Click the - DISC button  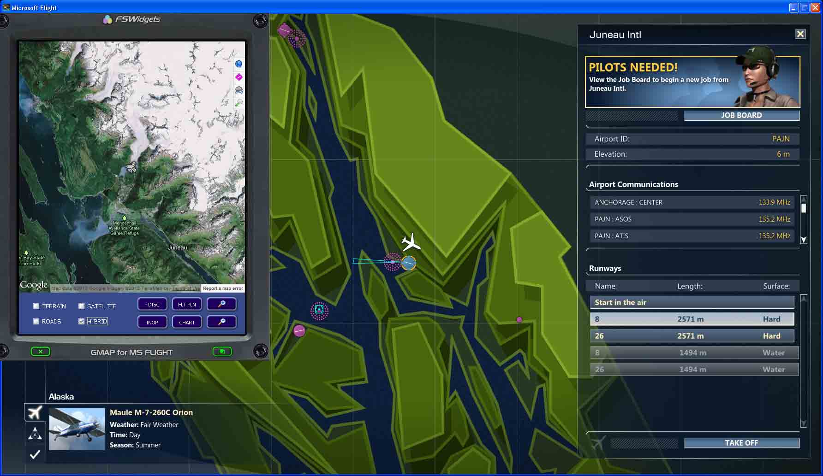coord(152,304)
